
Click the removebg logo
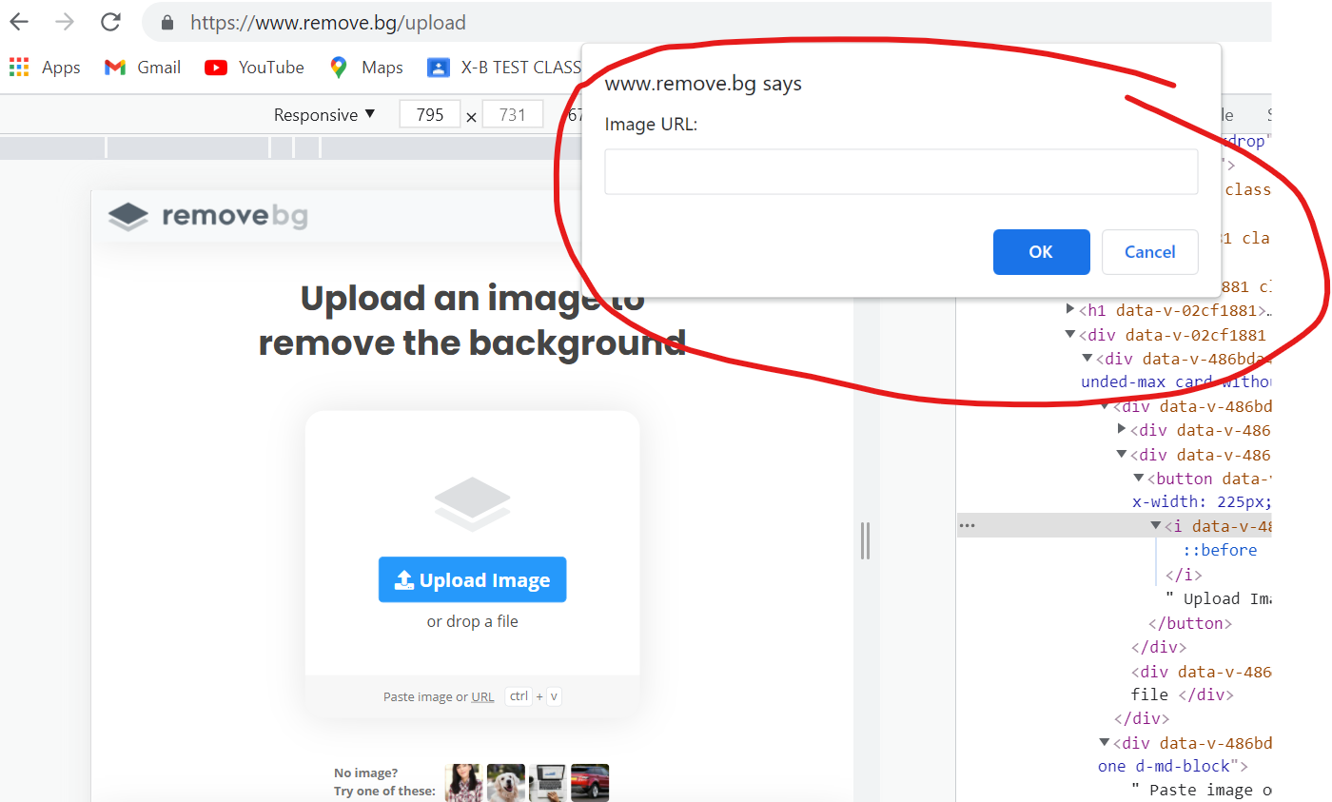(207, 217)
